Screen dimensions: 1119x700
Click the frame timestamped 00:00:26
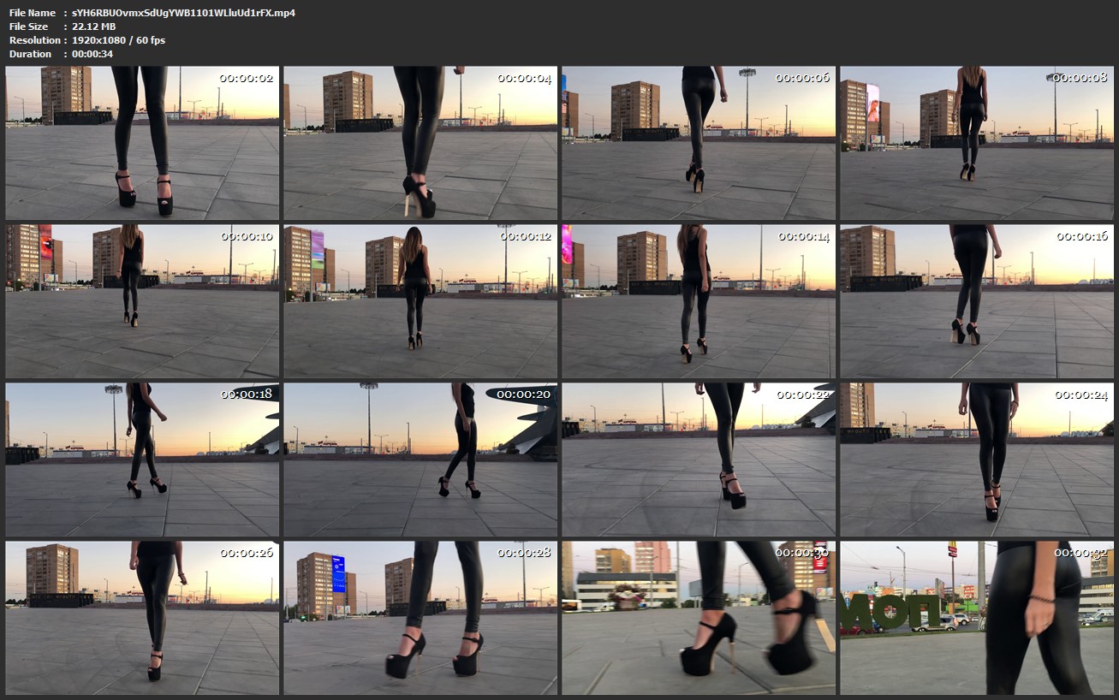tap(142, 618)
